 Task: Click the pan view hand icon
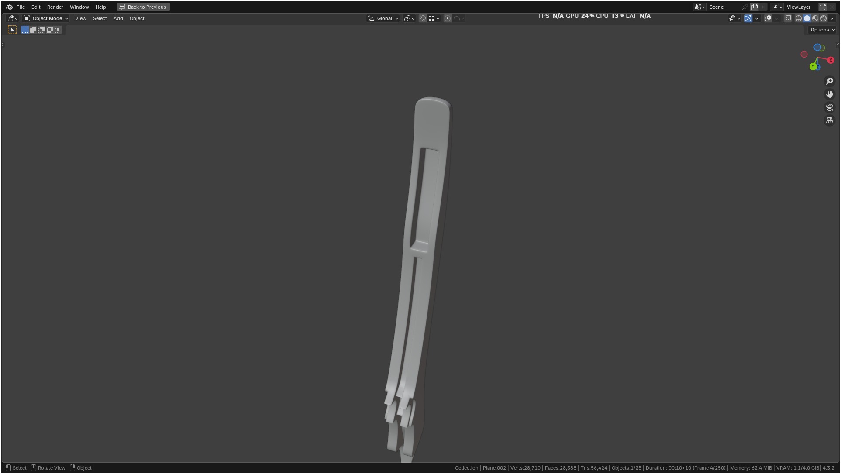pyautogui.click(x=830, y=94)
